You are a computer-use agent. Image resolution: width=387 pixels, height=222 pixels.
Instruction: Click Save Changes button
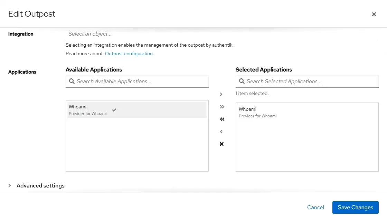click(355, 207)
